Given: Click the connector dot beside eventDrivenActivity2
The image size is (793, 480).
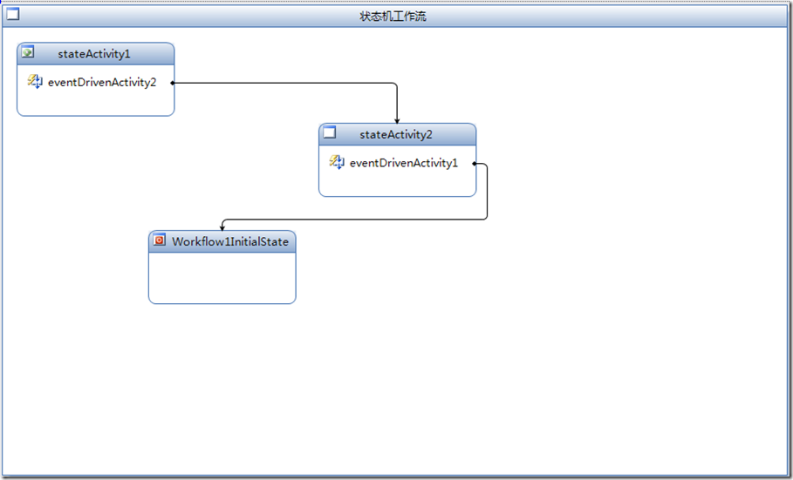Looking at the screenshot, I should [x=172, y=83].
